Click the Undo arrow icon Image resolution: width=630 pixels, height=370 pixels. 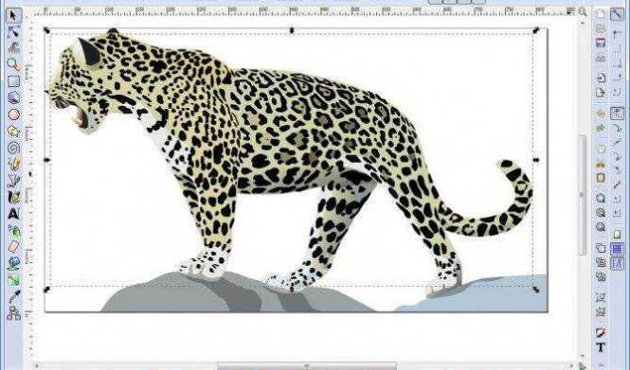601,114
